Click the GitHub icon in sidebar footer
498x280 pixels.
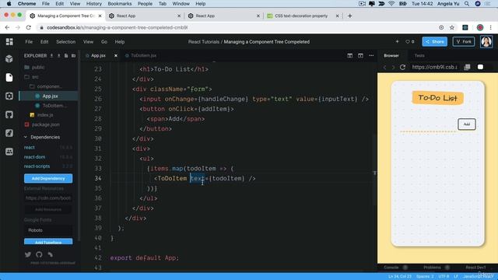[x=39, y=254]
